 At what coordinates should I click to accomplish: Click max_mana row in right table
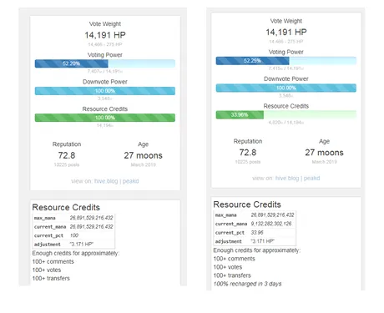255,215
